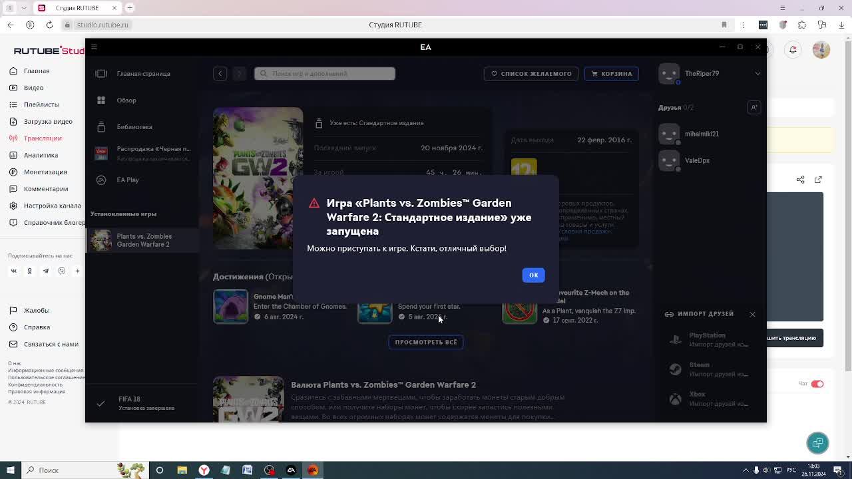This screenshot has height=479, width=852.
Task: Click the open-in-new-window icon in RUTUBE
Action: click(x=818, y=180)
